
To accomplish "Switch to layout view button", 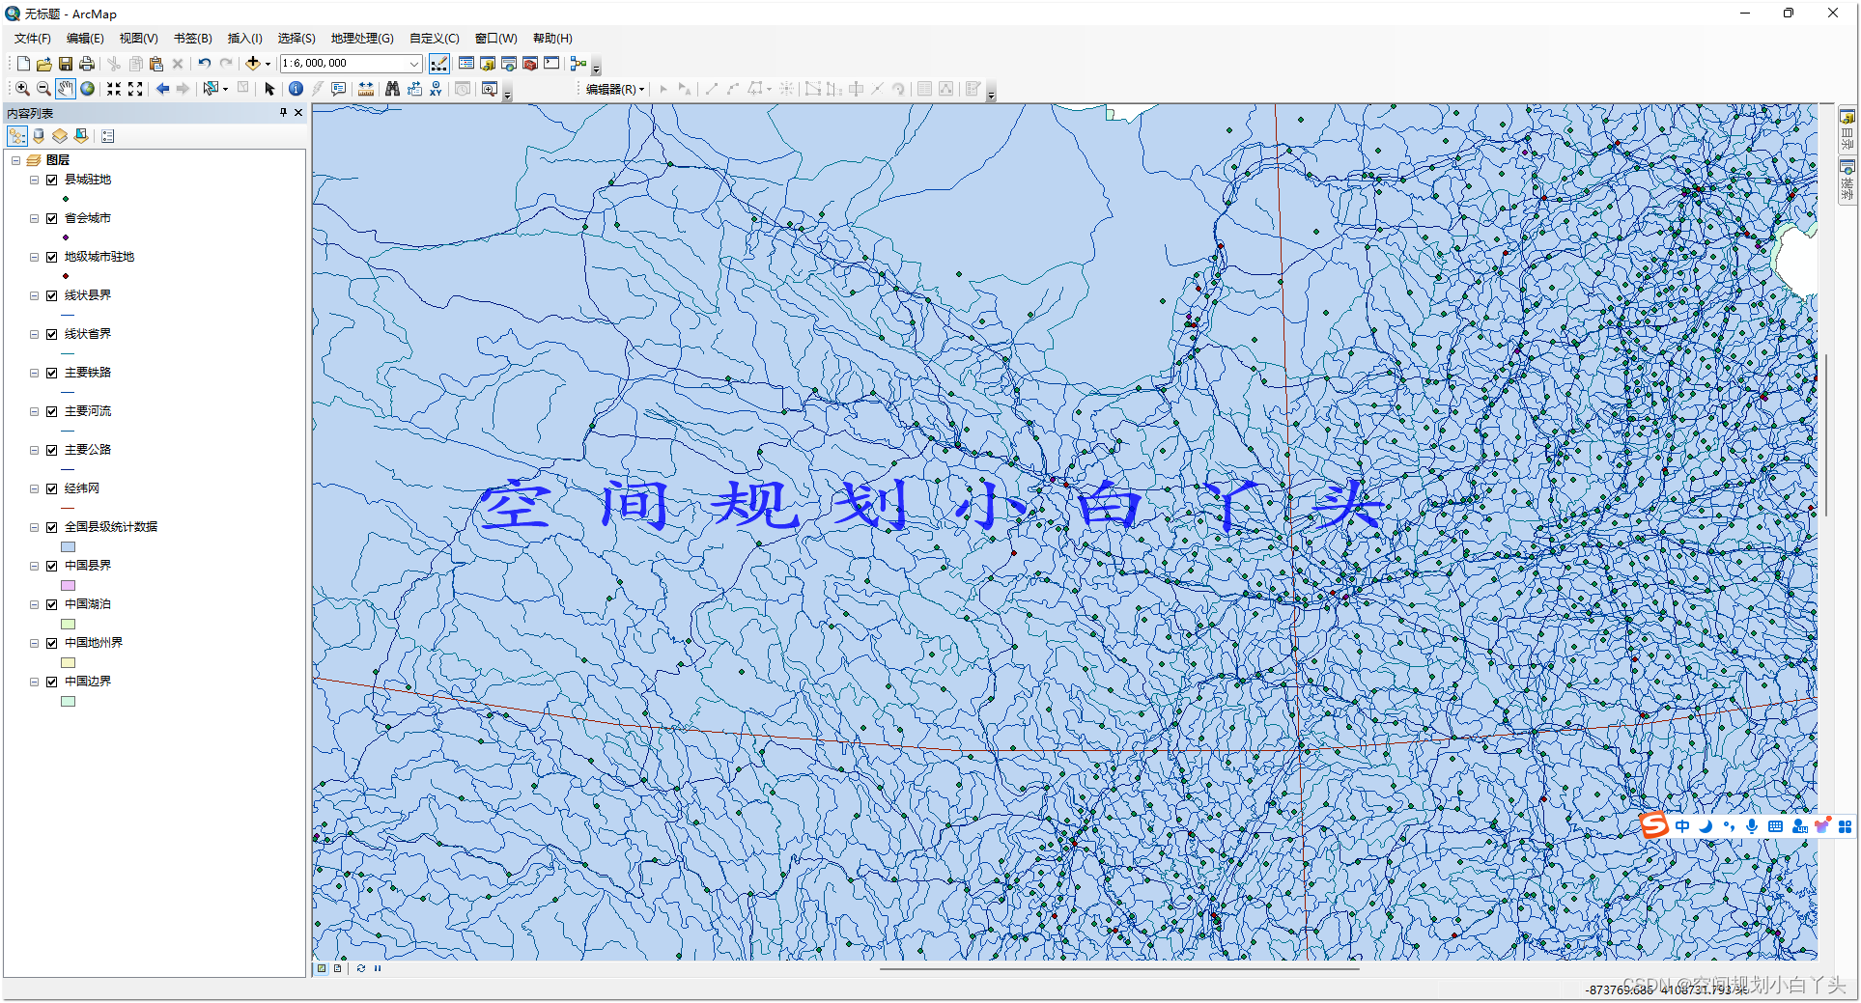I will pos(337,968).
